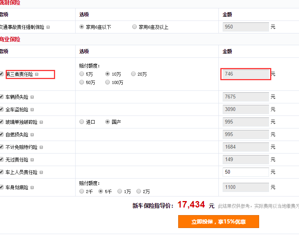Uncheck 车辆损失险 checkbox
Image resolution: width=299 pixels, height=236 pixels.
pyautogui.click(x=2, y=97)
